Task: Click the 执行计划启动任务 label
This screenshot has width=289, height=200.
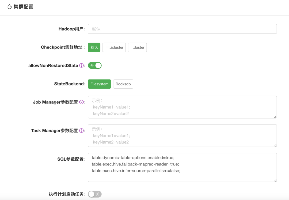Action: [67, 194]
